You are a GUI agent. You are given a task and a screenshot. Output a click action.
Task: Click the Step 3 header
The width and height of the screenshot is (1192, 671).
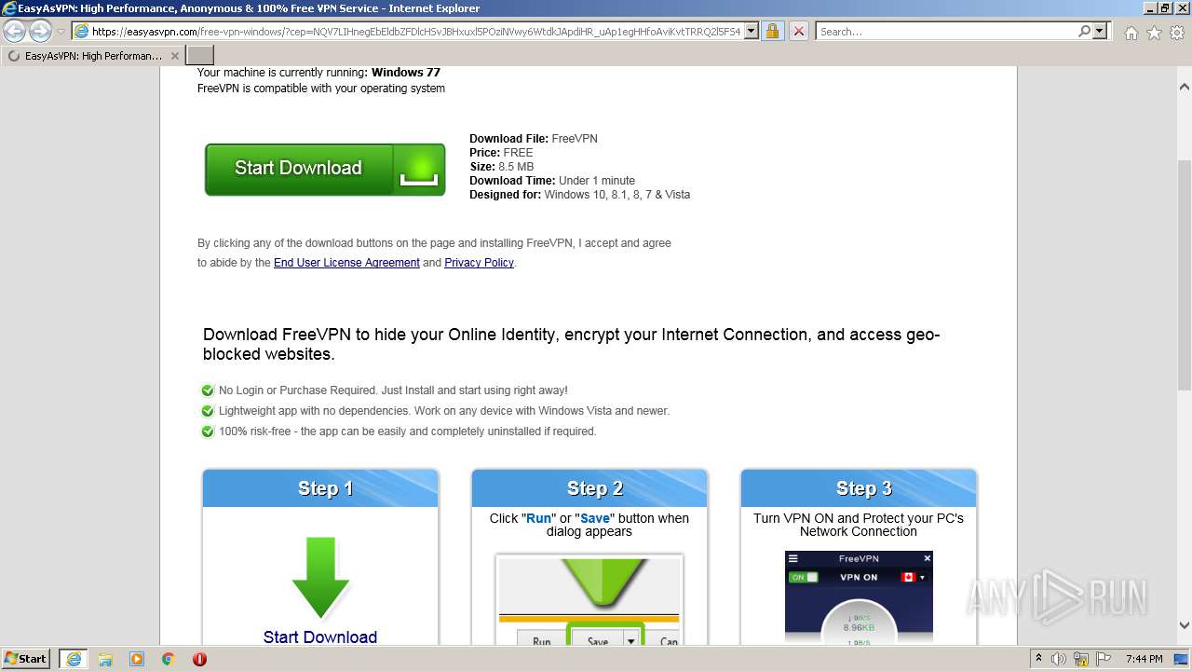(859, 488)
